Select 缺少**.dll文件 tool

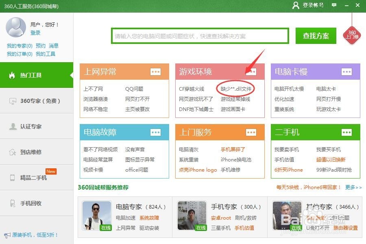click(x=236, y=89)
